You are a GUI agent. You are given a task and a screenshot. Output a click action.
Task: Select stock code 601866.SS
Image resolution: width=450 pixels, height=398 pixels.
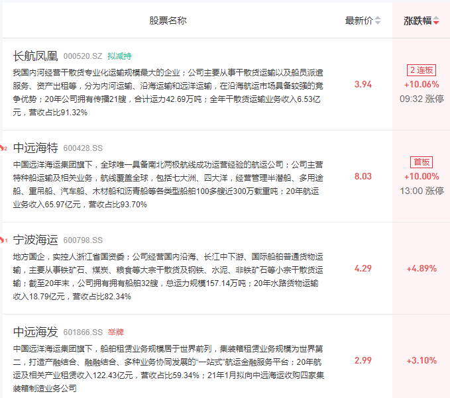tap(83, 332)
